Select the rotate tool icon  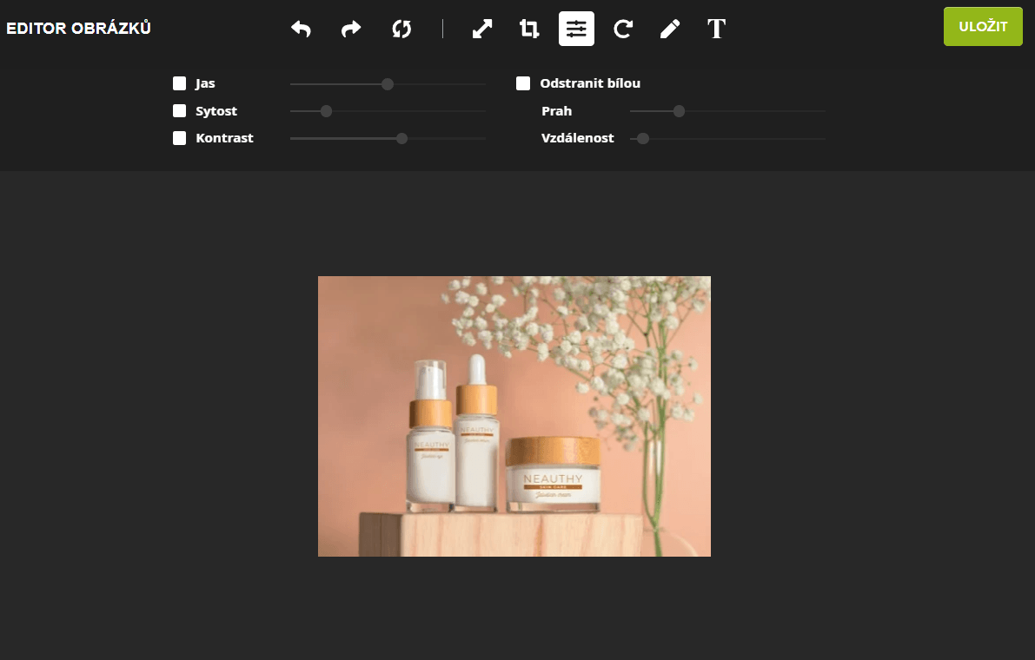[622, 29]
